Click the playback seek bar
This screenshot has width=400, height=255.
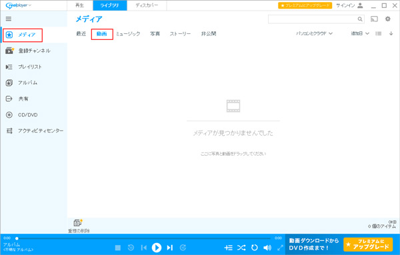coord(143,238)
